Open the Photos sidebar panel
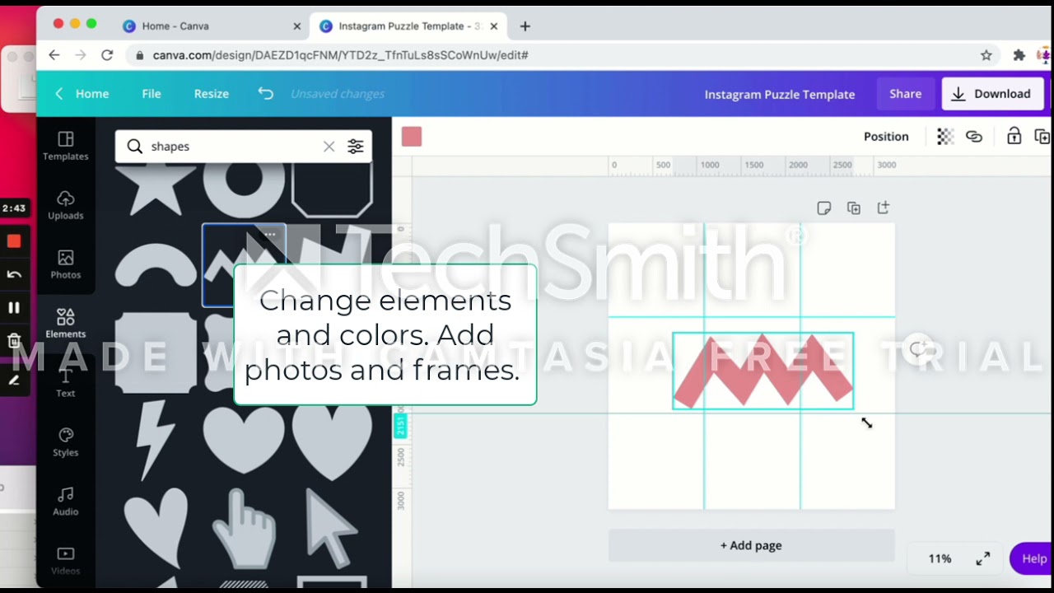This screenshot has height=593, width=1054. click(x=66, y=264)
